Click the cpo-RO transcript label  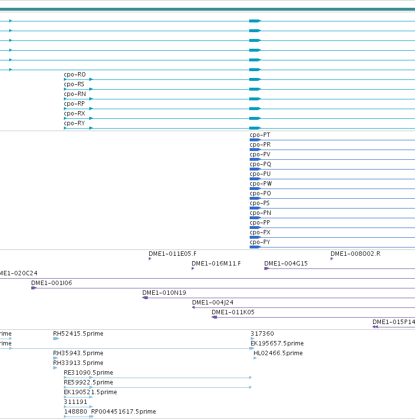pyautogui.click(x=75, y=75)
